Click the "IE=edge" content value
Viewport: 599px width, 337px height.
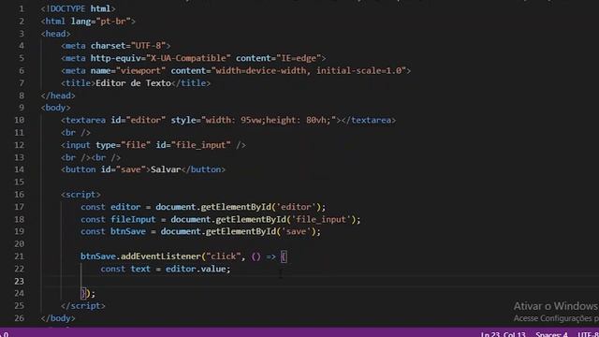pos(299,58)
